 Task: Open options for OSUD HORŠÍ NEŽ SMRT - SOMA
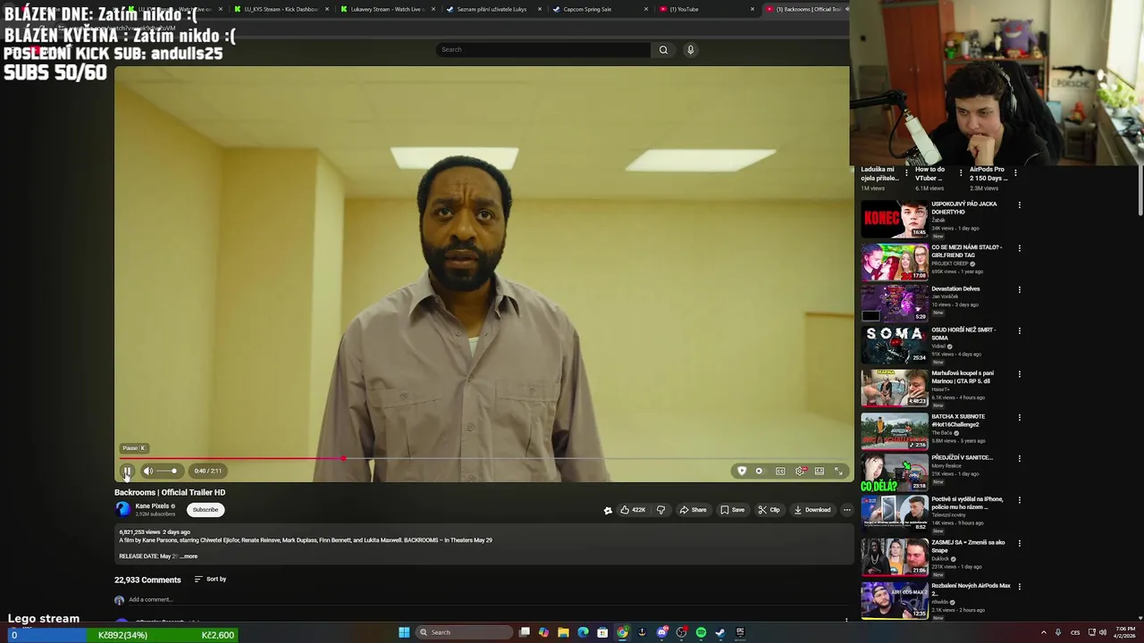coord(1019,330)
